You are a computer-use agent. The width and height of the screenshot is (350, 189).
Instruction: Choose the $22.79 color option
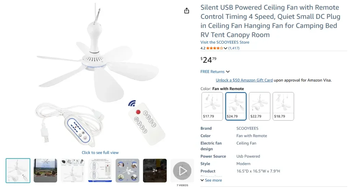pos(259,106)
